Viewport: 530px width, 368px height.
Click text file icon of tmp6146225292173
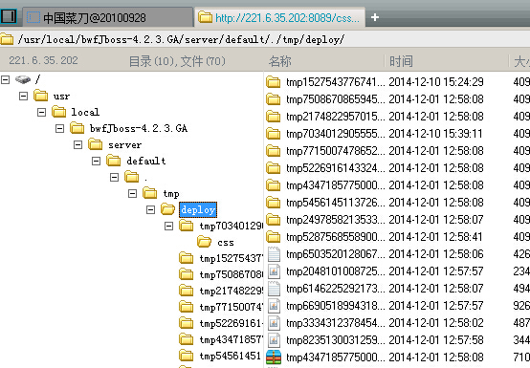point(274,289)
